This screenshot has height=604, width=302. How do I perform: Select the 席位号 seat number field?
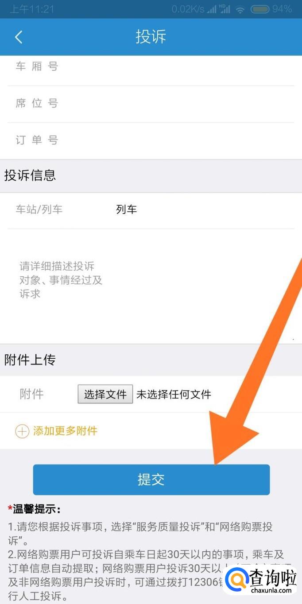point(151,104)
